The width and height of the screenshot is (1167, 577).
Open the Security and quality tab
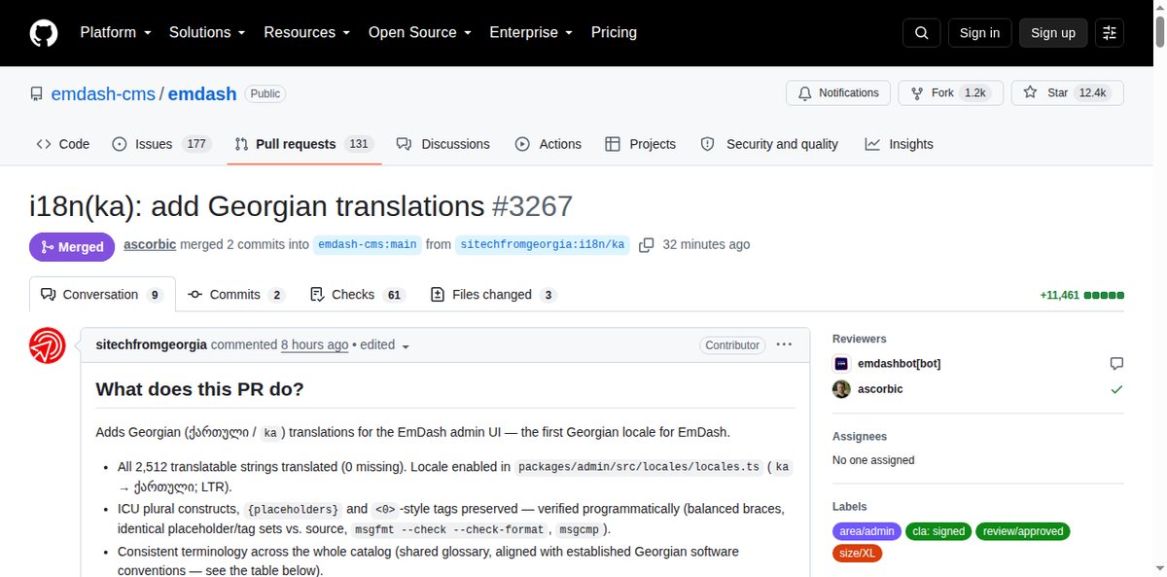(x=769, y=144)
